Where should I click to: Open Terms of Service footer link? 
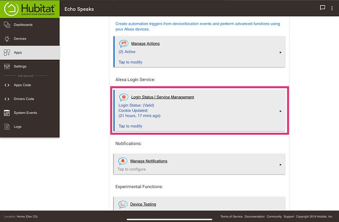point(231,217)
